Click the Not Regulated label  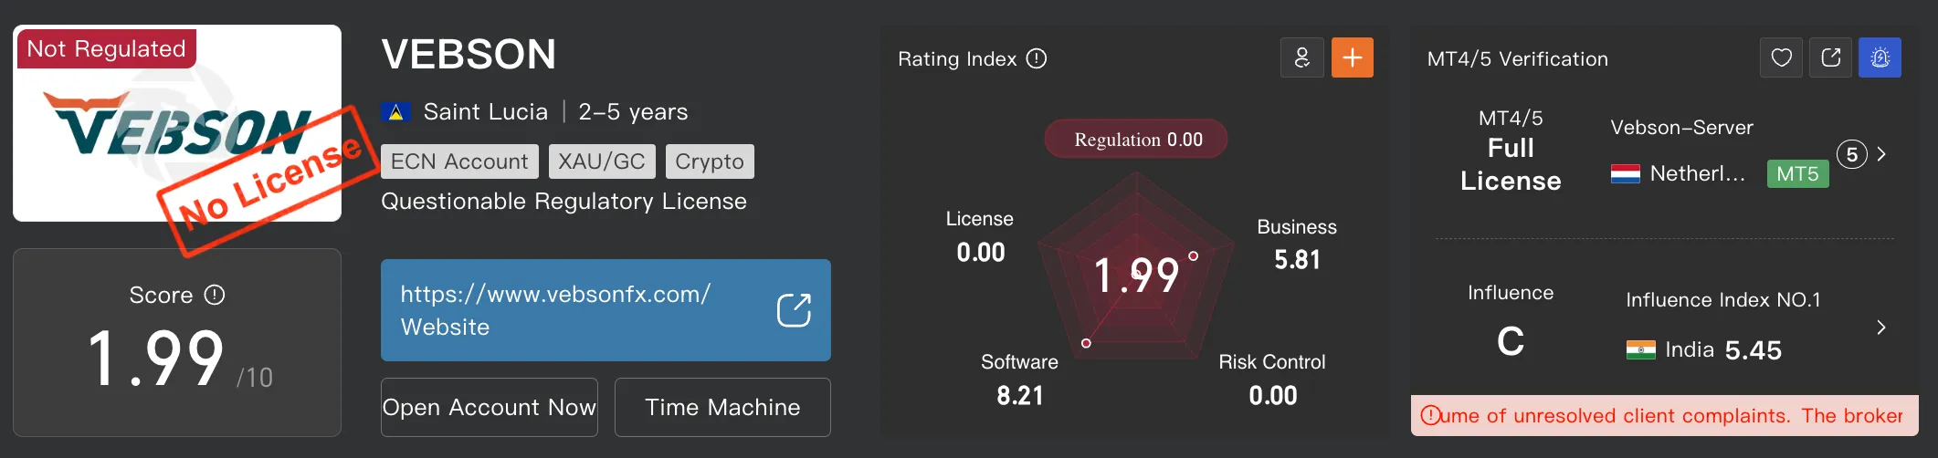pos(106,48)
